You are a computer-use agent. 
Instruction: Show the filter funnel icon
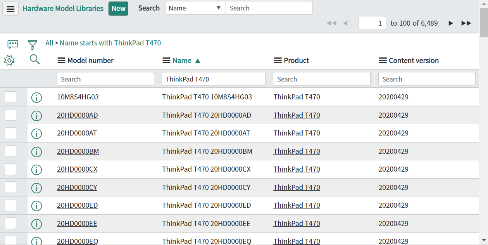coord(33,45)
